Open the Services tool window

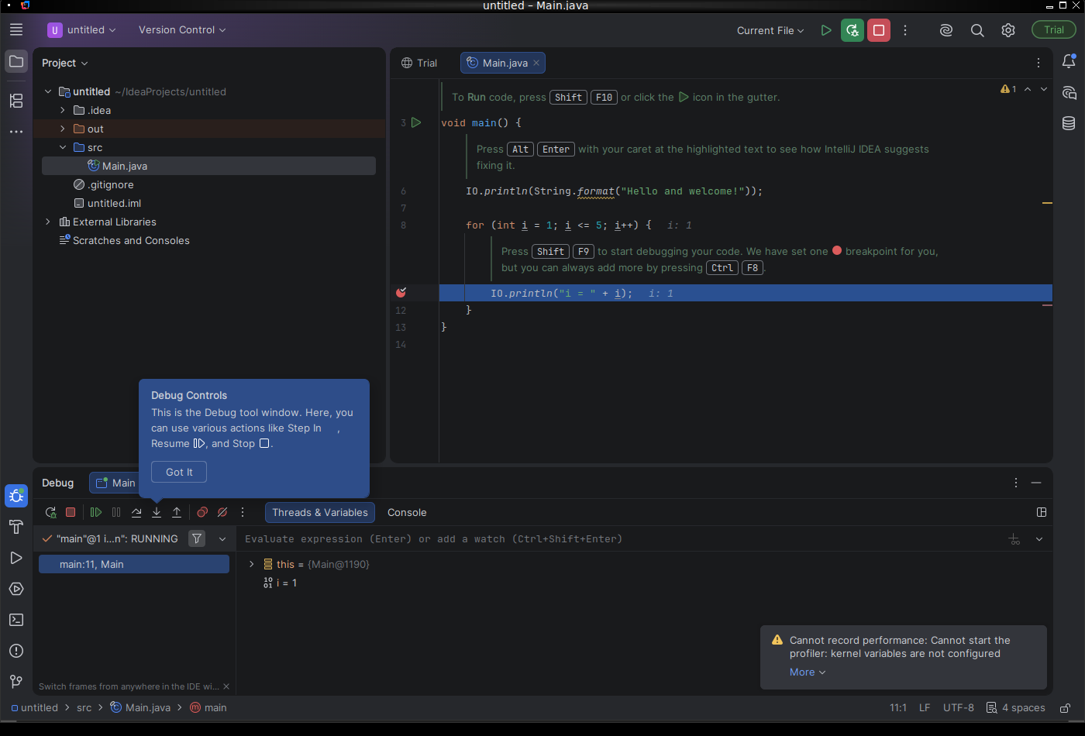pyautogui.click(x=16, y=589)
